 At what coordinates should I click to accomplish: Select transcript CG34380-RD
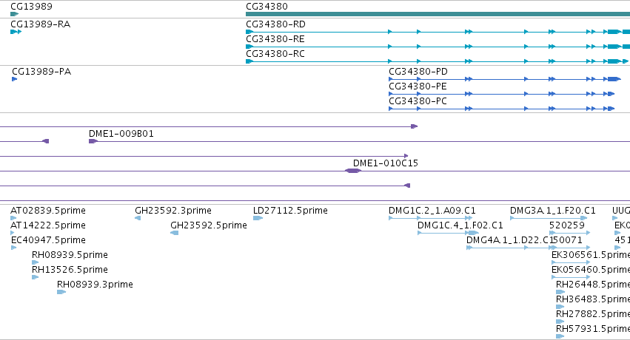[x=275, y=24]
